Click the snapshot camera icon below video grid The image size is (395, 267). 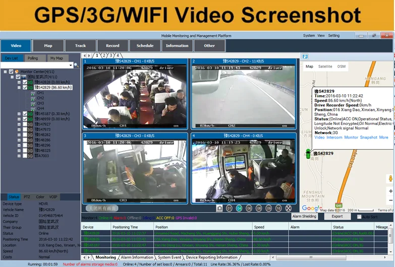[x=219, y=208]
